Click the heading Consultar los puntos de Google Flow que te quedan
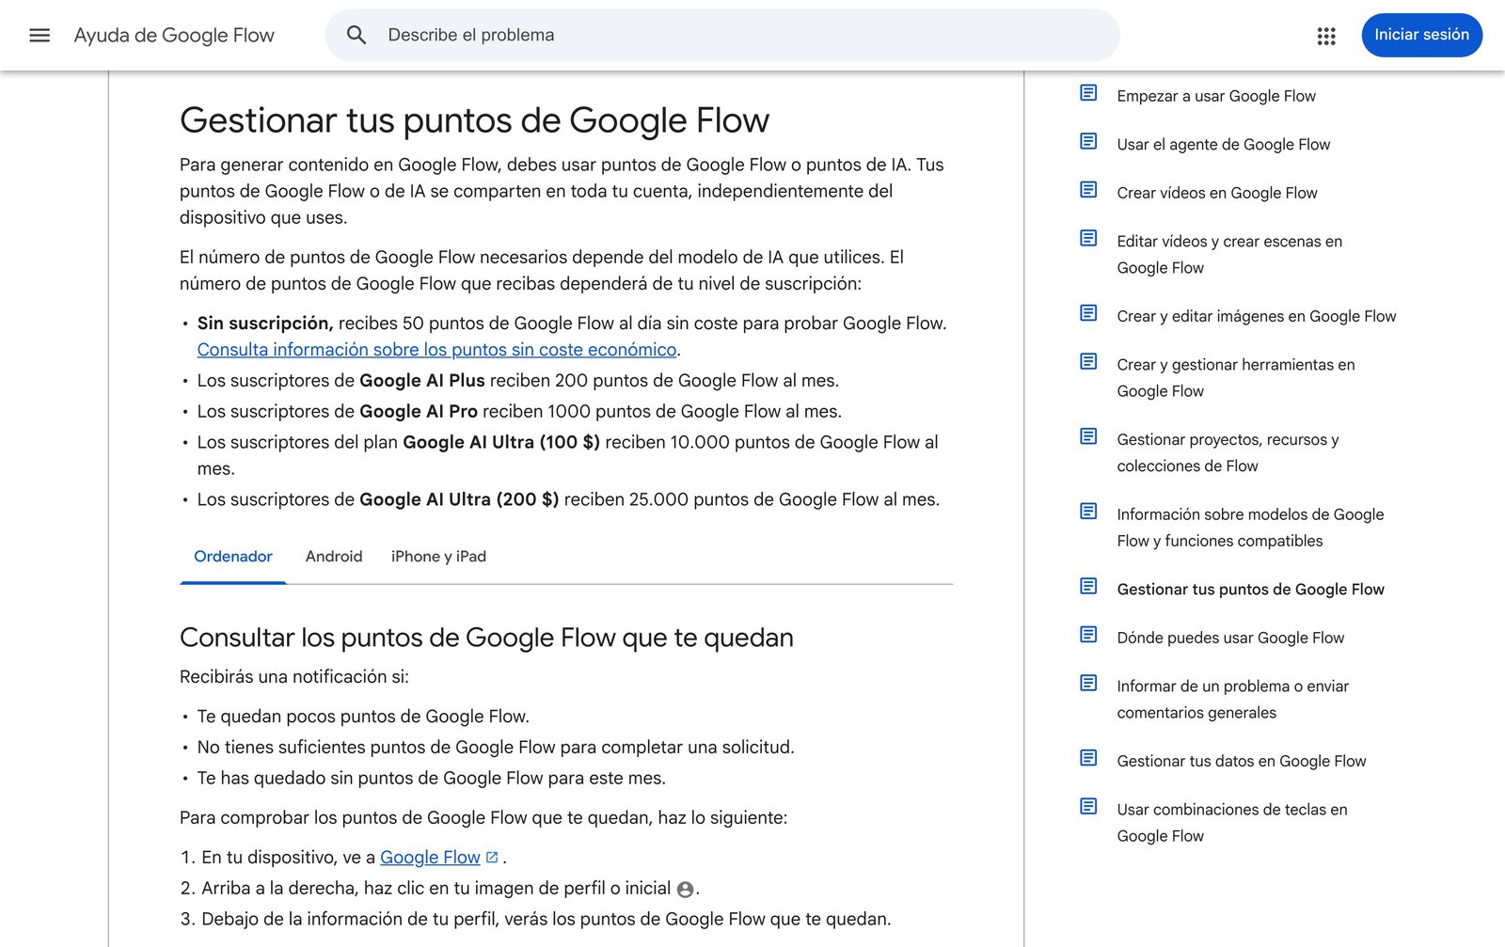 [x=486, y=638]
